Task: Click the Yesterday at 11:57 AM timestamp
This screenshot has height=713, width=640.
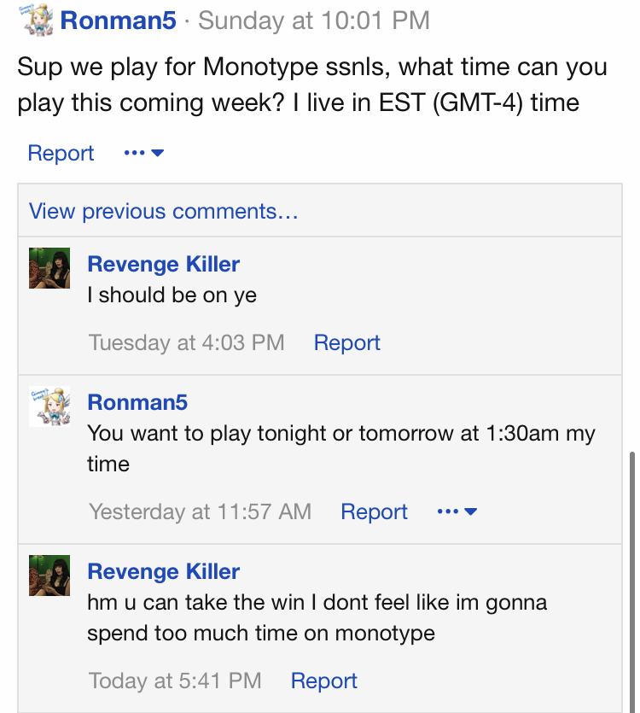Action: click(200, 511)
